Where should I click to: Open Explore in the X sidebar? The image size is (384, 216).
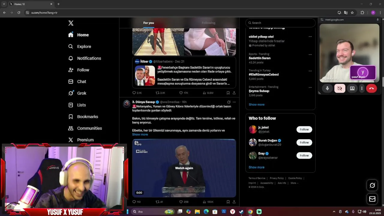(x=80, y=46)
